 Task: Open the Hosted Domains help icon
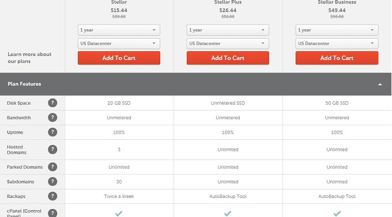point(52,149)
